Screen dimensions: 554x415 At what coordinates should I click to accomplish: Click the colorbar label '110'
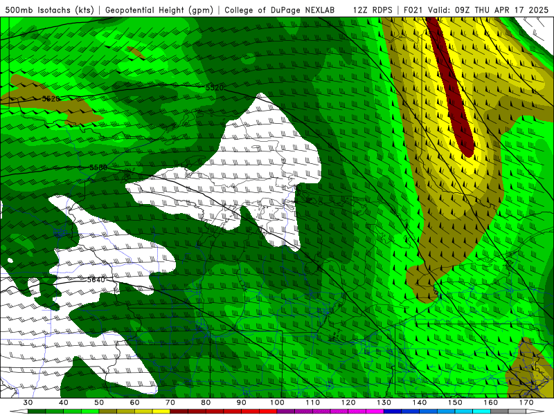click(x=313, y=403)
